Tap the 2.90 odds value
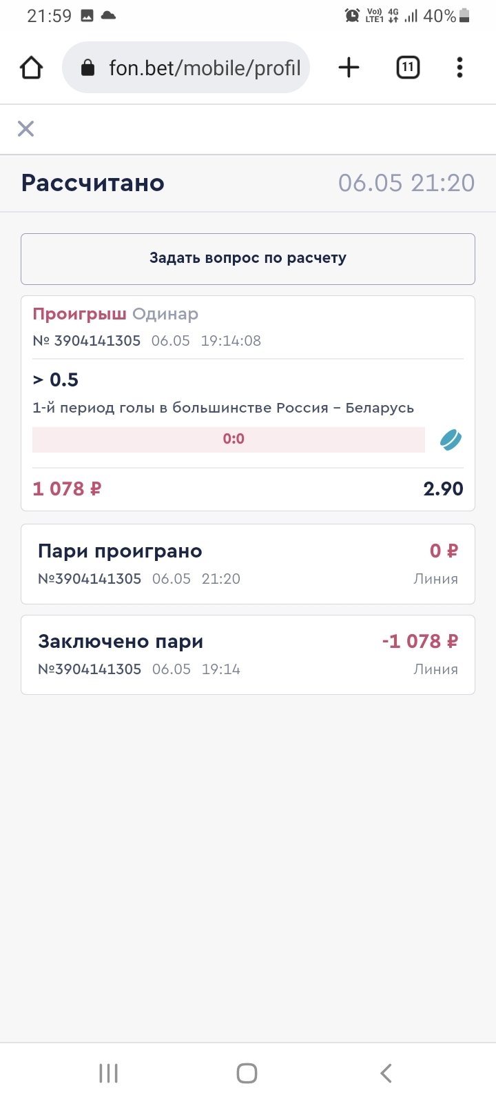Image resolution: width=496 pixels, height=1104 pixels. pyautogui.click(x=443, y=489)
